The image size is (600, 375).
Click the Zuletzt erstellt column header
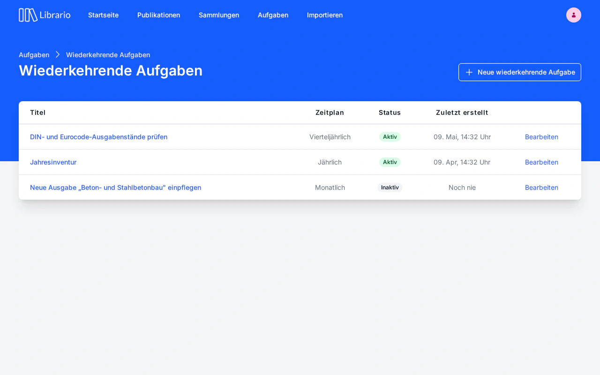point(462,112)
